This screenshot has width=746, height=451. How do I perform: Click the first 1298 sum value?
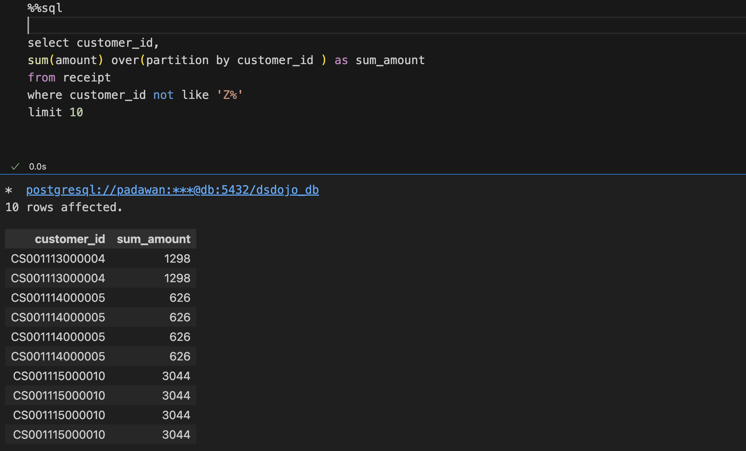[177, 259]
